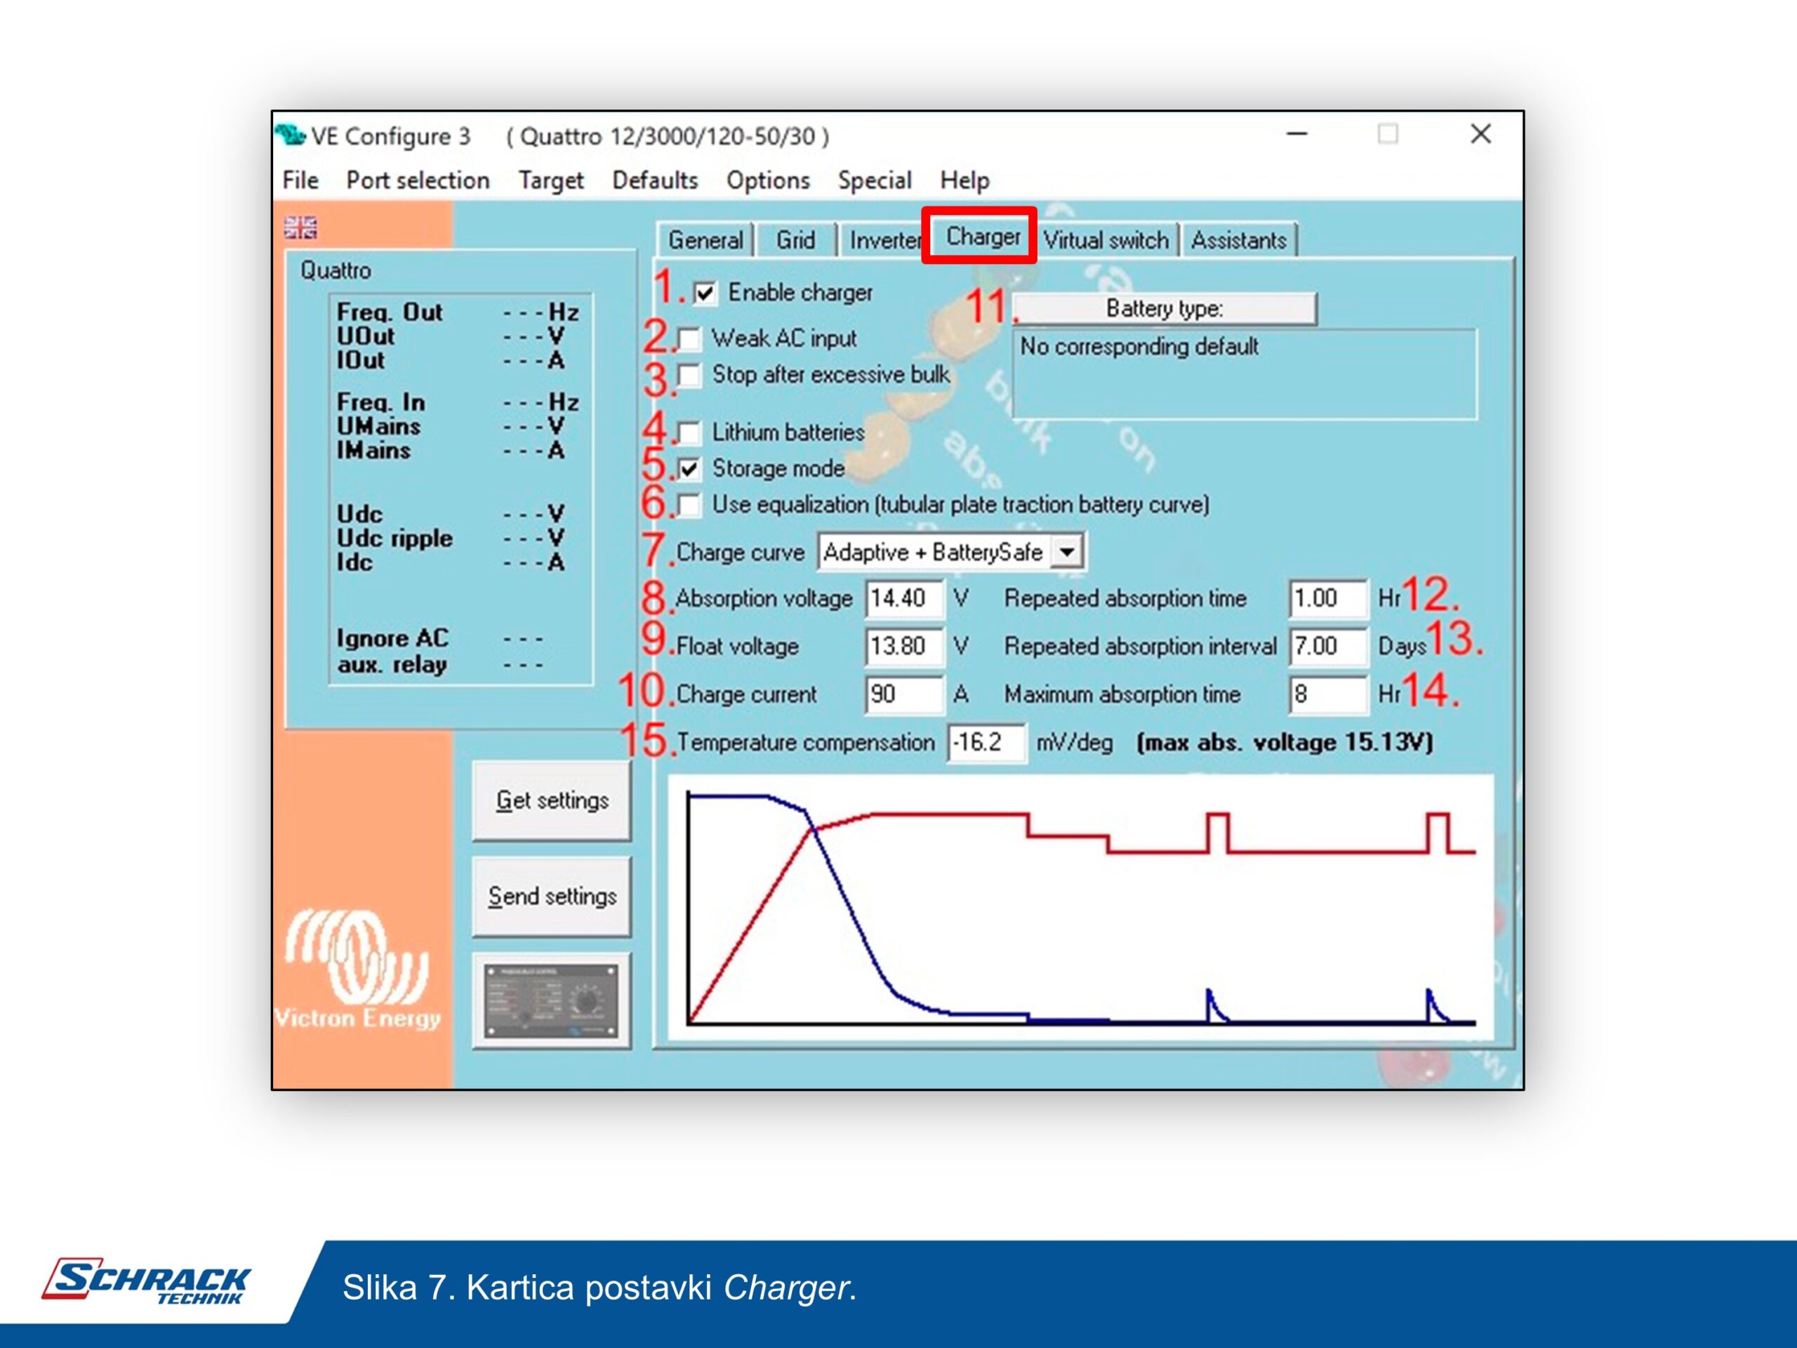Tick Stop after excessive bulk checkbox
The width and height of the screenshot is (1797, 1348).
point(689,375)
